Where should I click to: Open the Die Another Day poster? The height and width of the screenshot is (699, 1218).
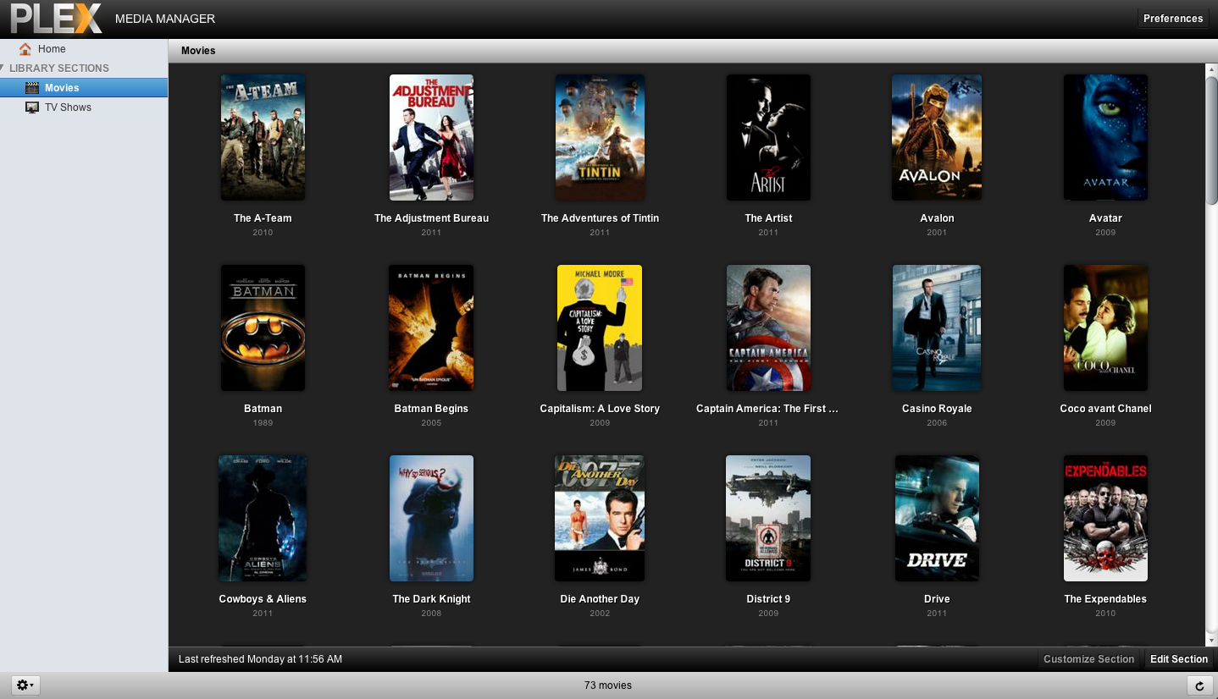600,518
